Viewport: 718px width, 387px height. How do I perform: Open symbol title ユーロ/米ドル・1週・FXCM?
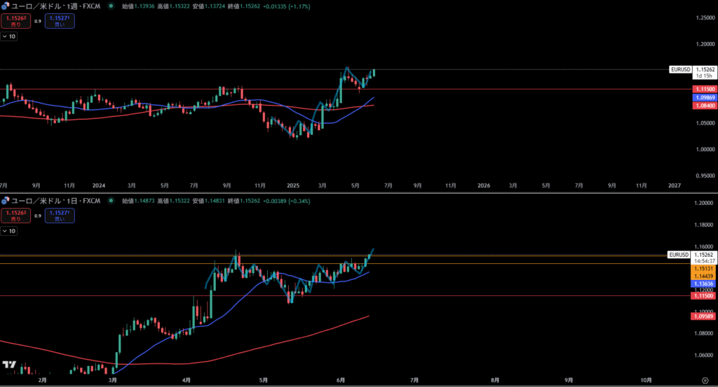tap(55, 6)
